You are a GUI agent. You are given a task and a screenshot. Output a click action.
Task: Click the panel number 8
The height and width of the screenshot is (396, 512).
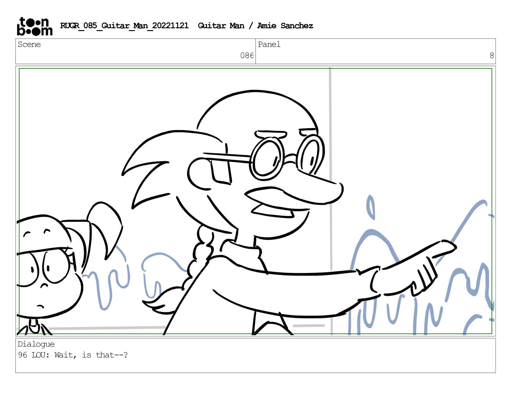pyautogui.click(x=492, y=56)
